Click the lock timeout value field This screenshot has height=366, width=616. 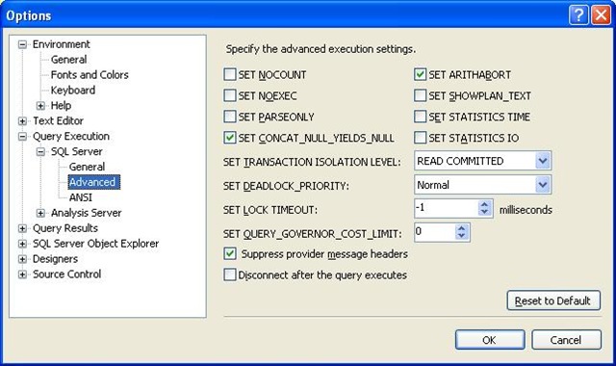[x=447, y=208]
